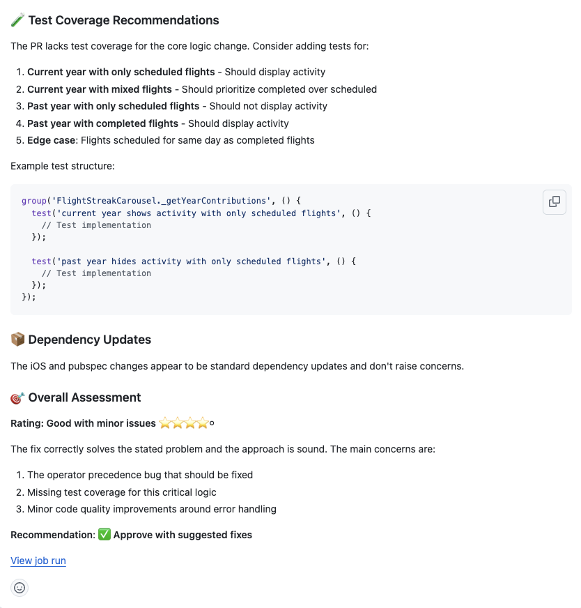Click 'Current year with only scheduled flights' item
581x608 pixels.
(121, 72)
